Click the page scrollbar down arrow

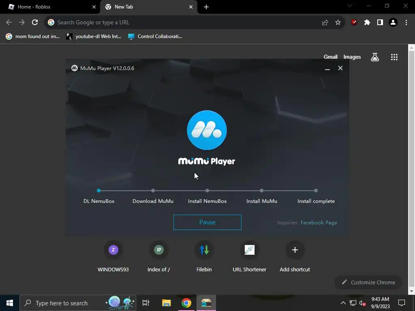[411, 291]
